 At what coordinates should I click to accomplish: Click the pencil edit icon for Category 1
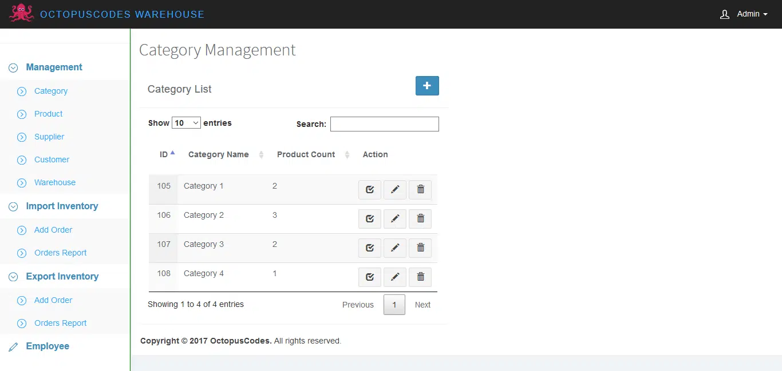[394, 190]
